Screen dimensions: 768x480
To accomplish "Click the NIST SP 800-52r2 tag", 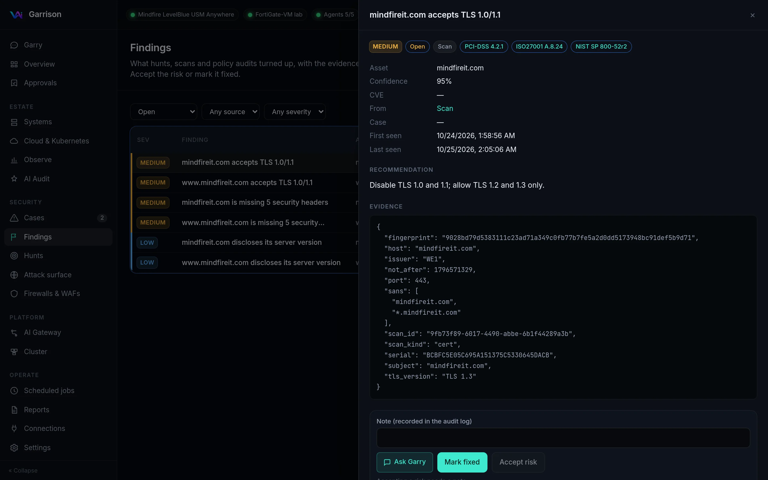I will (x=601, y=47).
